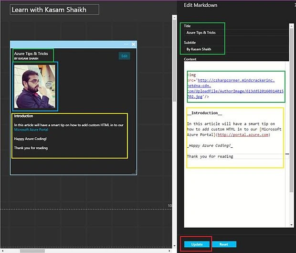Click the Title field Azure Tips & Tricks
Image resolution: width=296 pixels, height=253 pixels.
pos(236,33)
